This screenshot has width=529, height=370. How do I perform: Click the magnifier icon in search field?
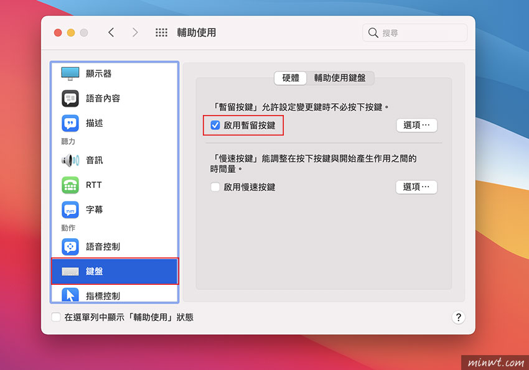373,33
